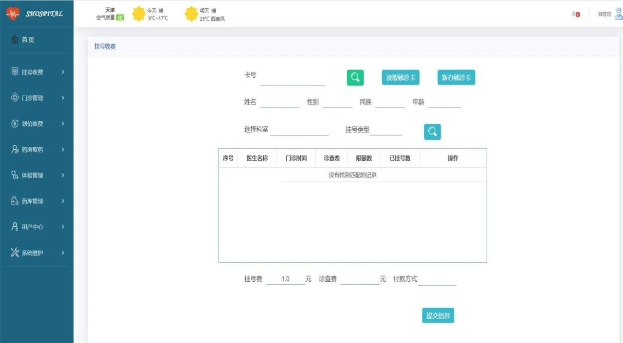The image size is (623, 343).
Task: Click the SHOSPITAL heart logo
Action: click(x=13, y=14)
